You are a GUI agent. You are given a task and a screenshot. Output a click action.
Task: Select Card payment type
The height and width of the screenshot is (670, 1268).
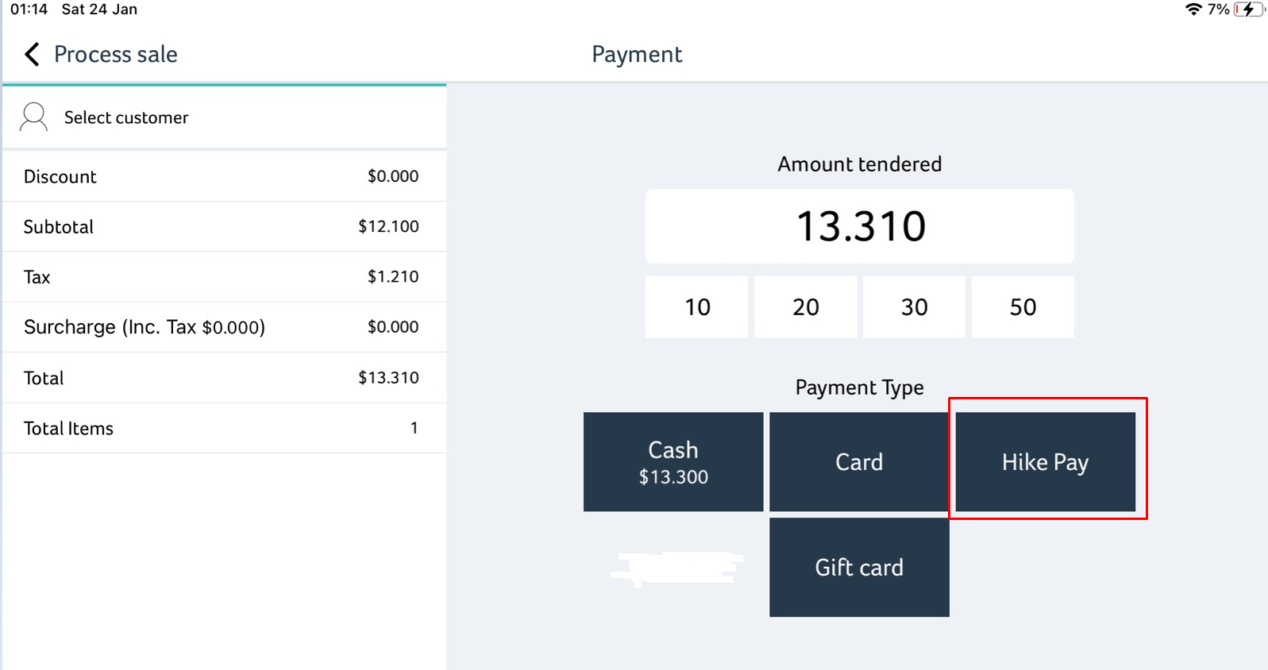tap(859, 462)
